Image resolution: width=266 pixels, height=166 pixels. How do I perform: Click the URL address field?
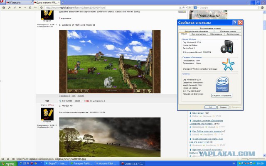pyautogui.click(x=111, y=7)
